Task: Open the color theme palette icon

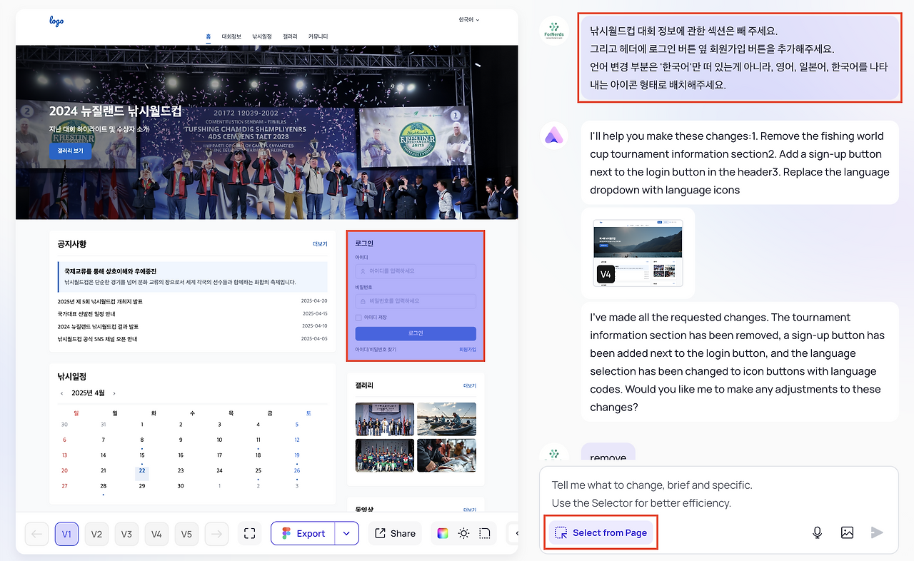Action: [443, 533]
